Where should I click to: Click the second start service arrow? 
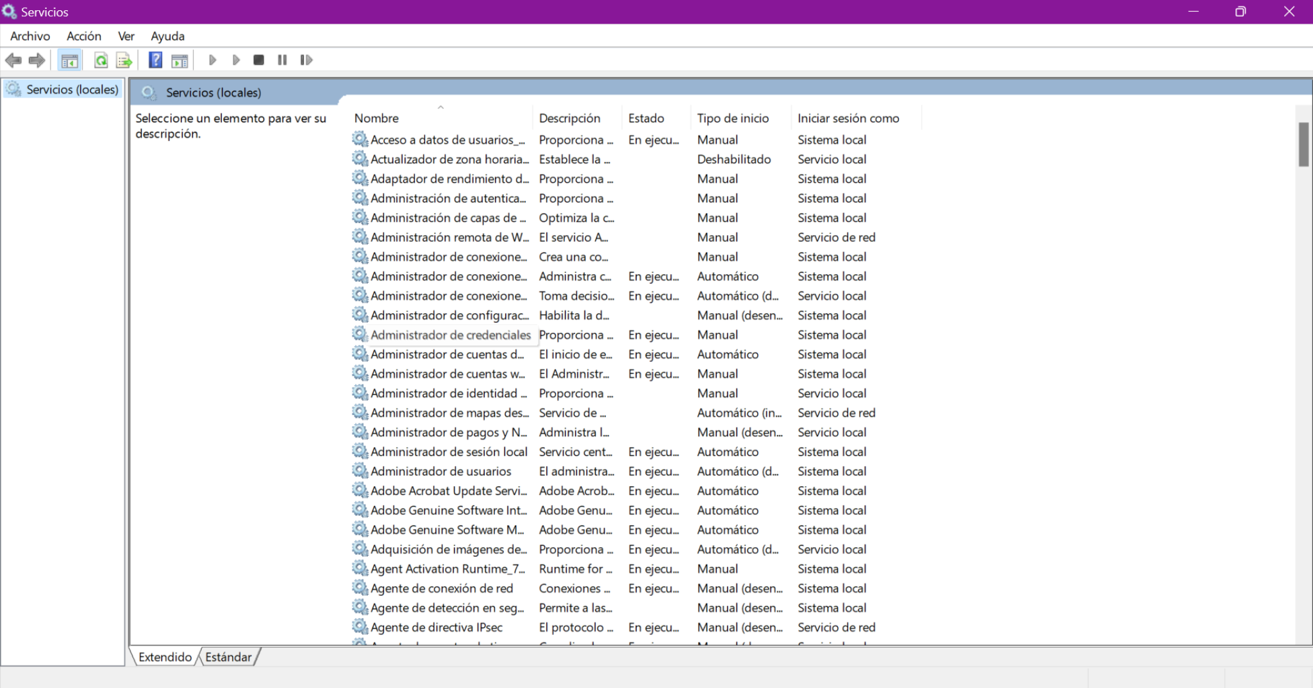click(x=236, y=60)
